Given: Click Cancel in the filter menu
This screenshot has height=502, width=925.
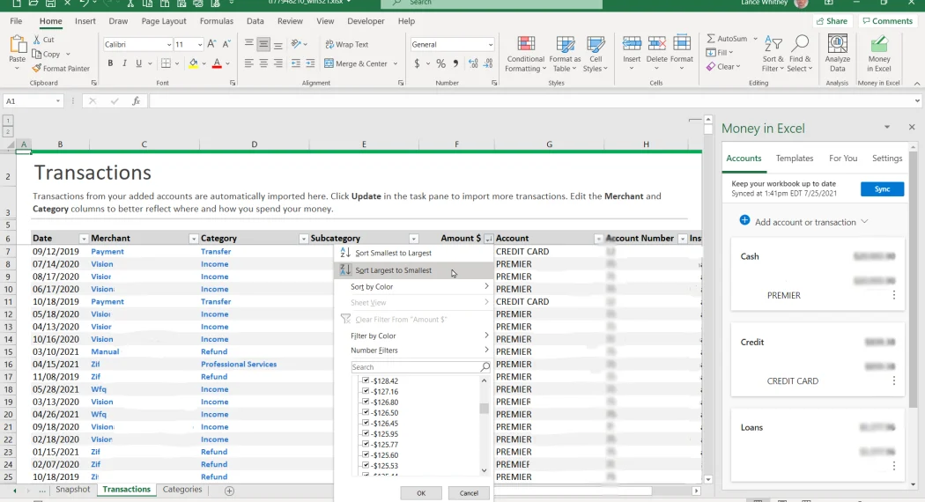Looking at the screenshot, I should pos(469,493).
